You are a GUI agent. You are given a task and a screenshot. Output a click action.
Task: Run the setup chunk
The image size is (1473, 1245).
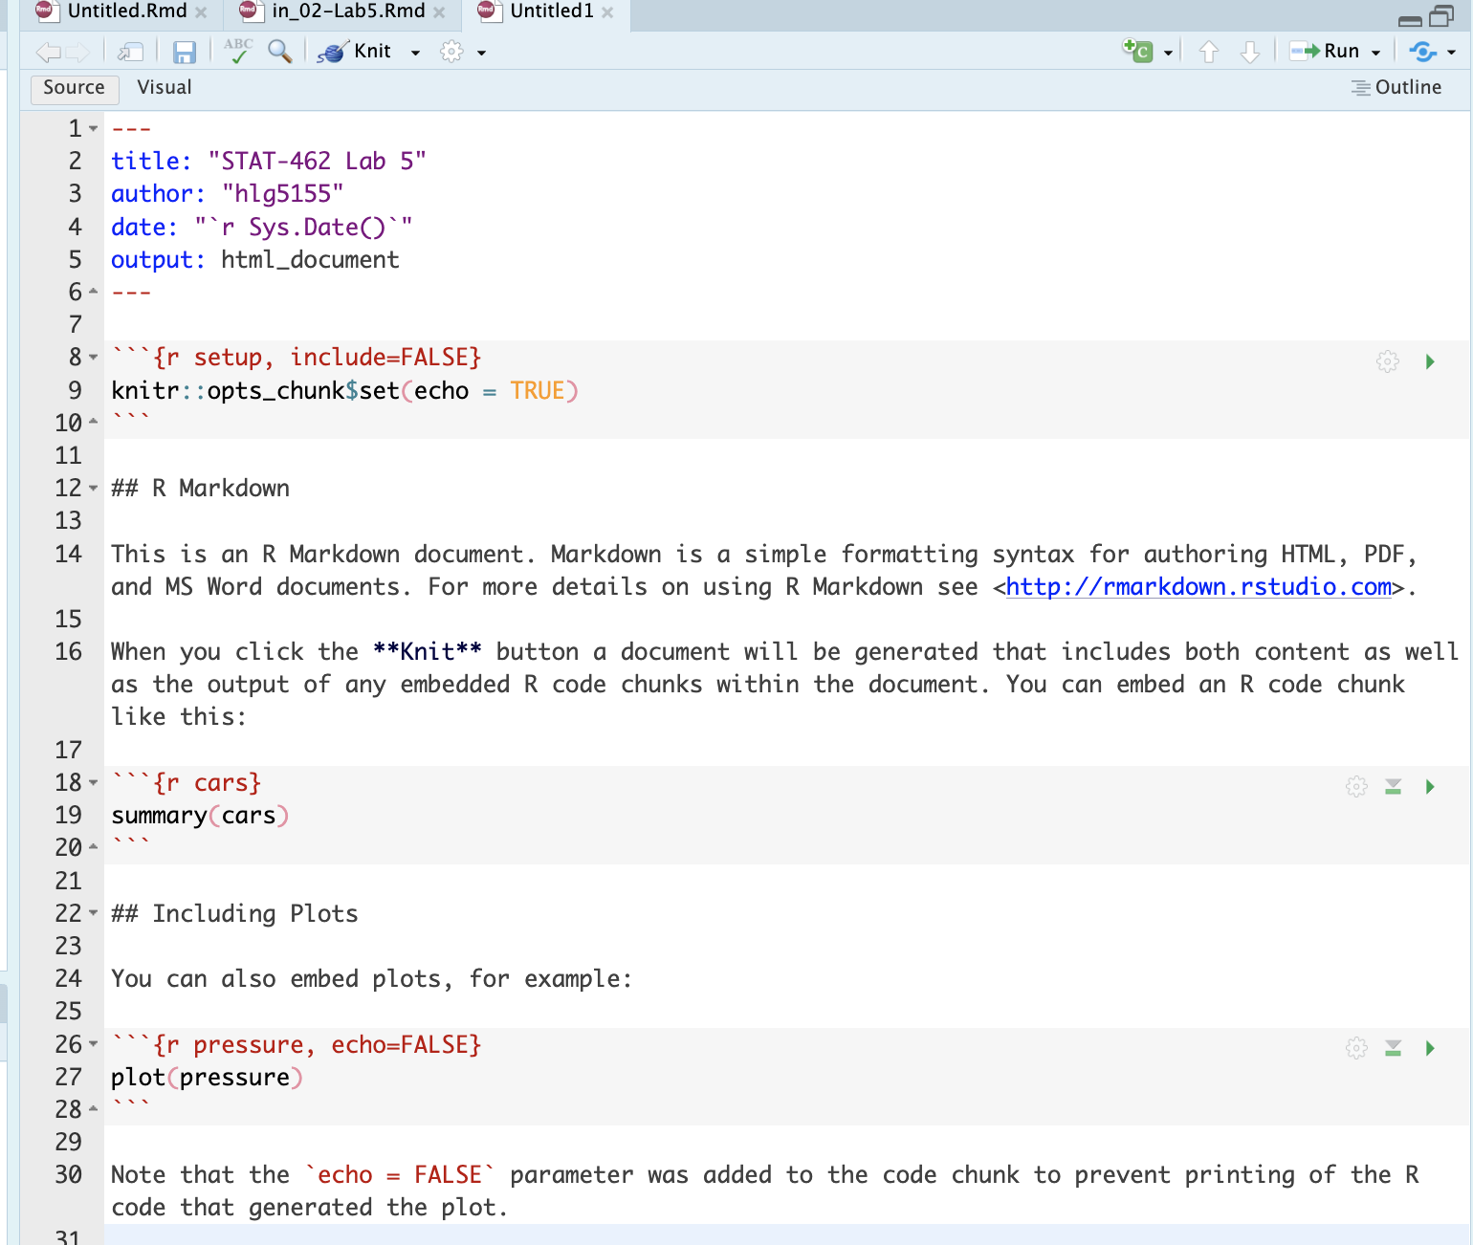pyautogui.click(x=1430, y=361)
